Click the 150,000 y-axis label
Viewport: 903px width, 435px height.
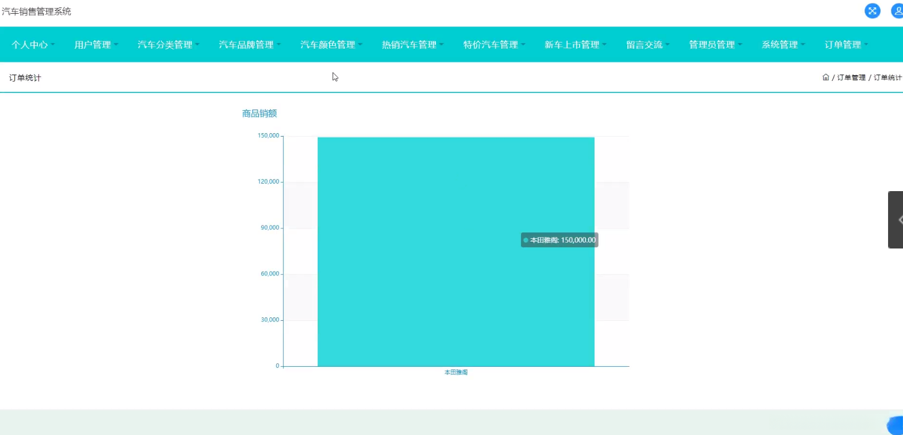[x=268, y=136]
